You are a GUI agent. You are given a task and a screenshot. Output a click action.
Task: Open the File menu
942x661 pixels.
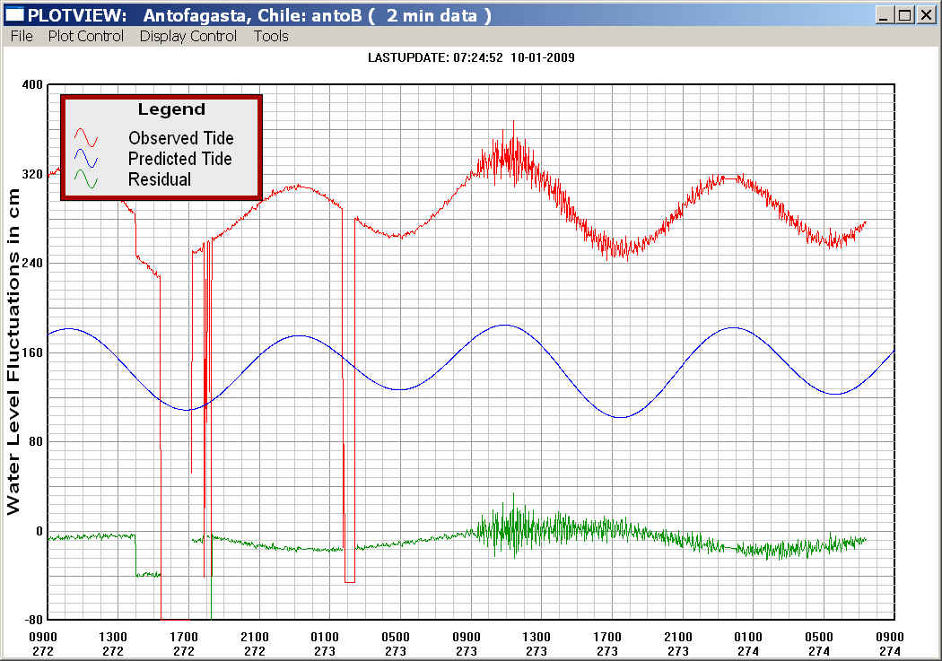click(21, 36)
